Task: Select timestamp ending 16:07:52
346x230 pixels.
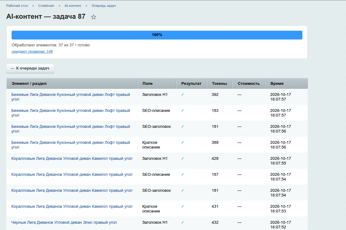Action: (x=280, y=225)
